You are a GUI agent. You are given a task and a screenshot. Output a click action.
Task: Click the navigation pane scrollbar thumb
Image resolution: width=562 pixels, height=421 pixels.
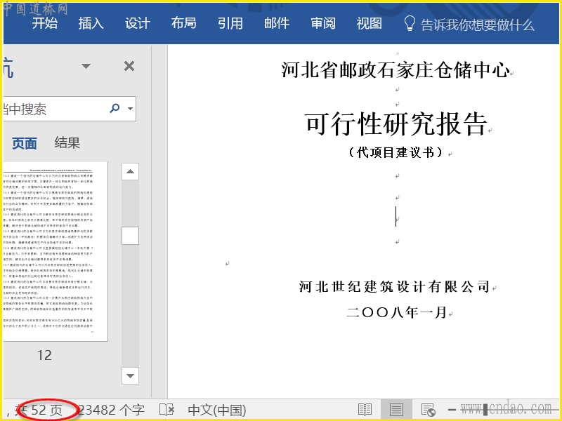[130, 236]
